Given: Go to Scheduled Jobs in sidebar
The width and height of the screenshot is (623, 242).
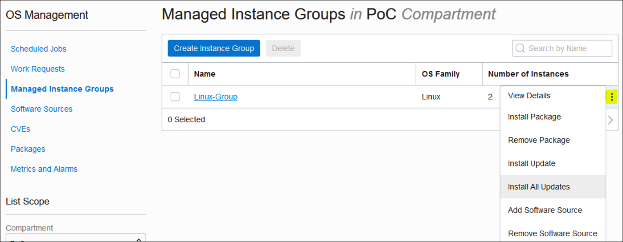Looking at the screenshot, I should (38, 49).
